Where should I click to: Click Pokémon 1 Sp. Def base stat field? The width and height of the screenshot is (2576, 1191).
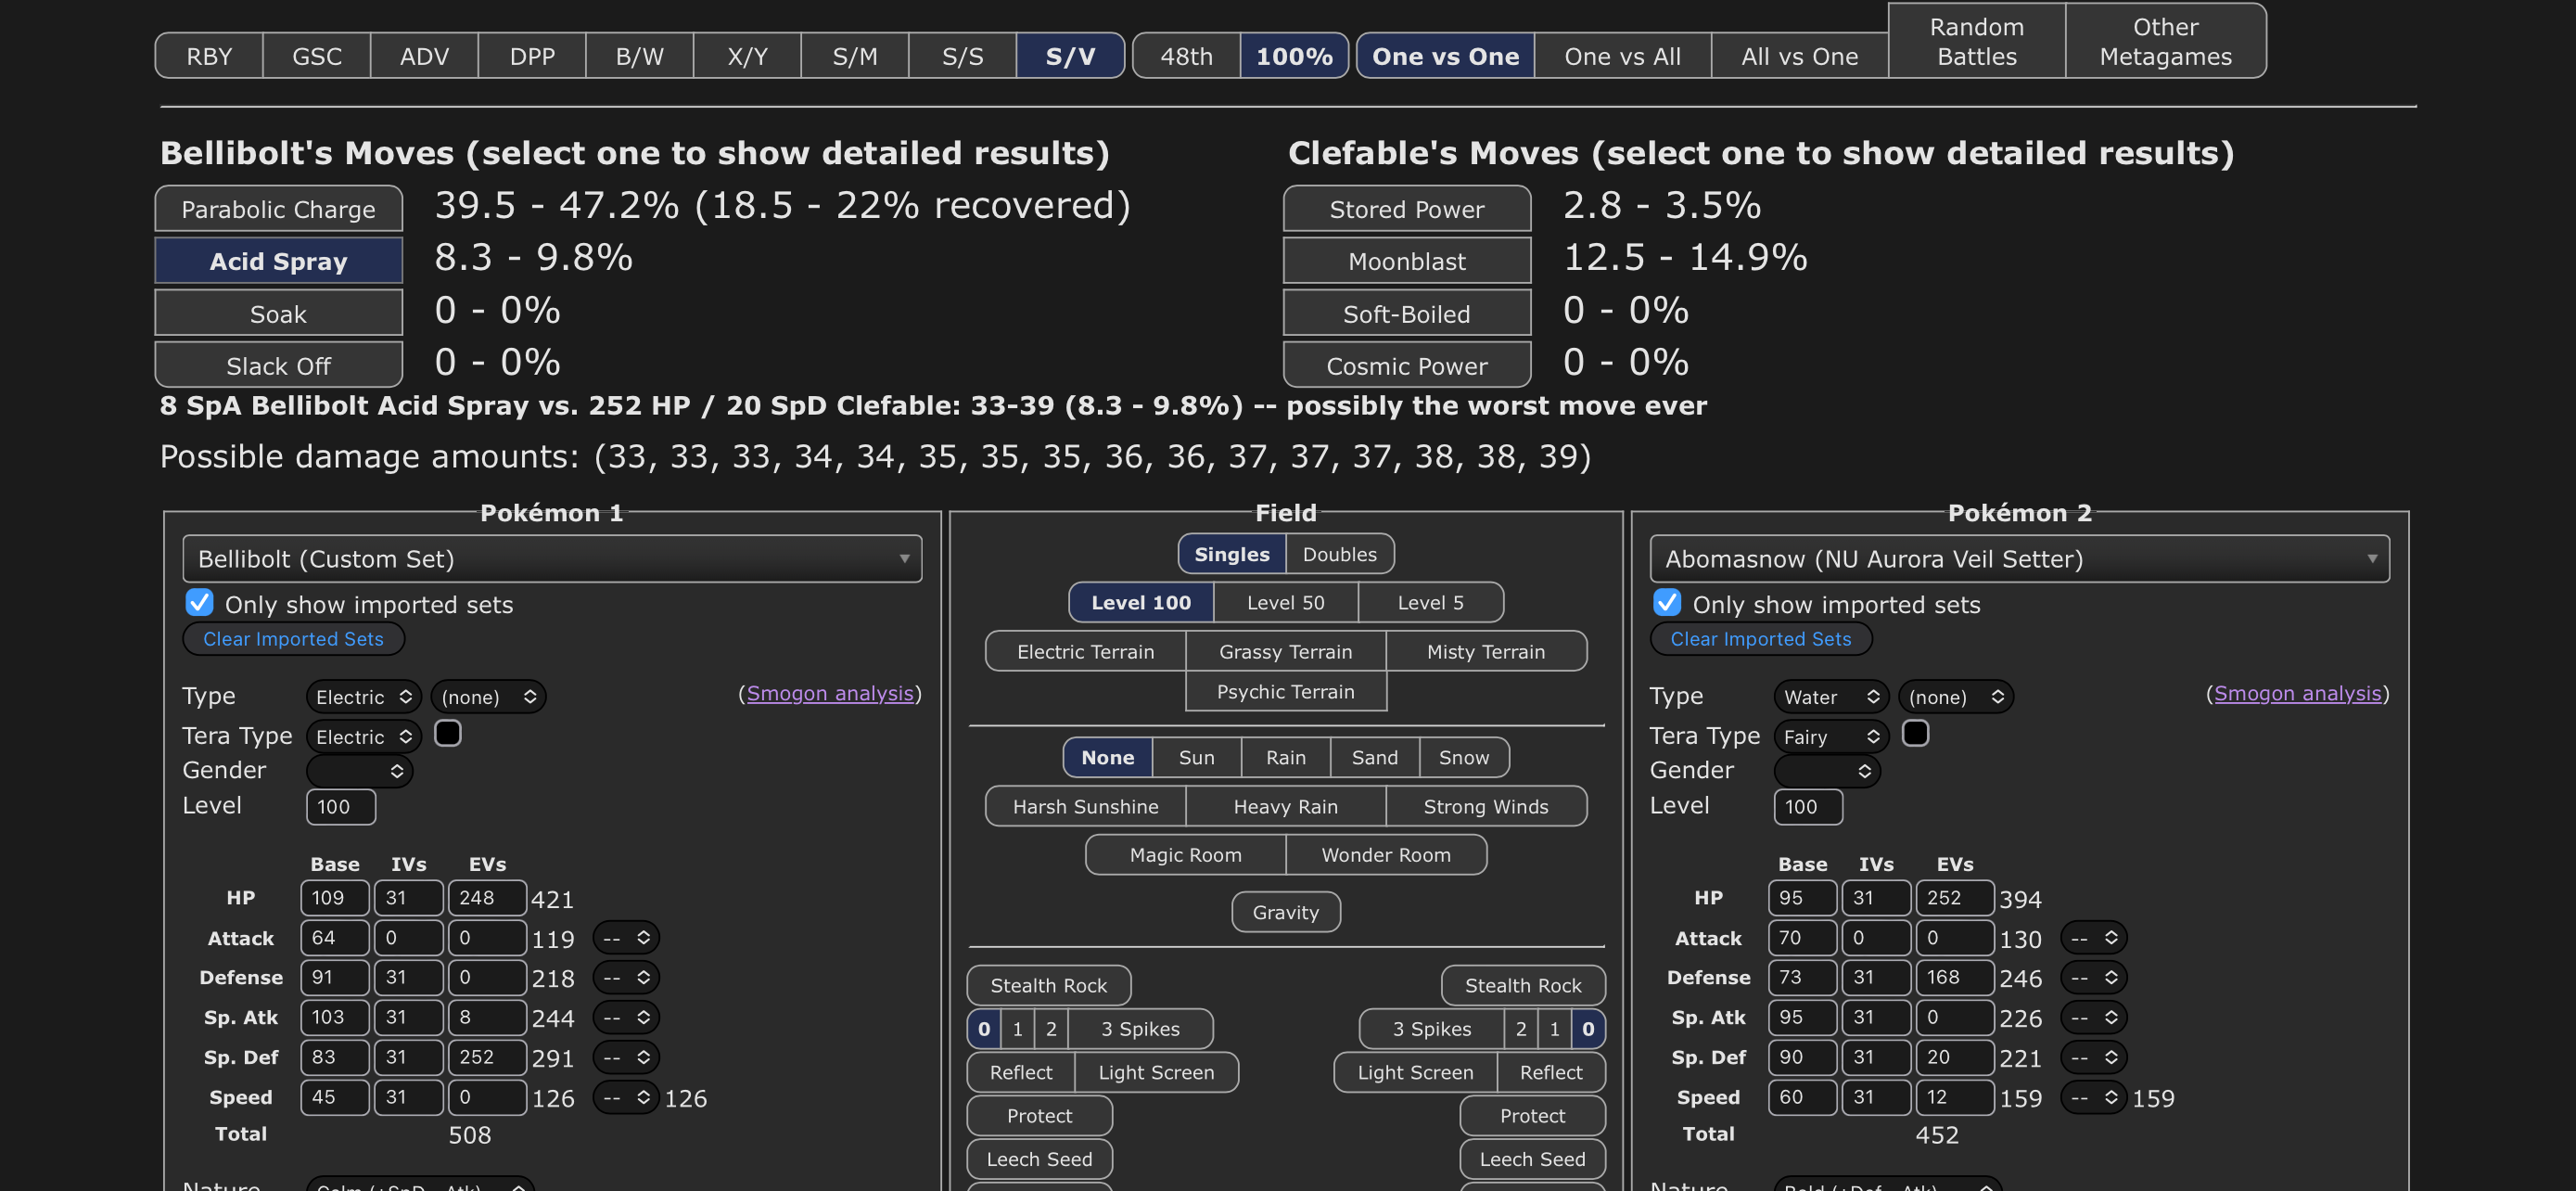click(334, 1057)
